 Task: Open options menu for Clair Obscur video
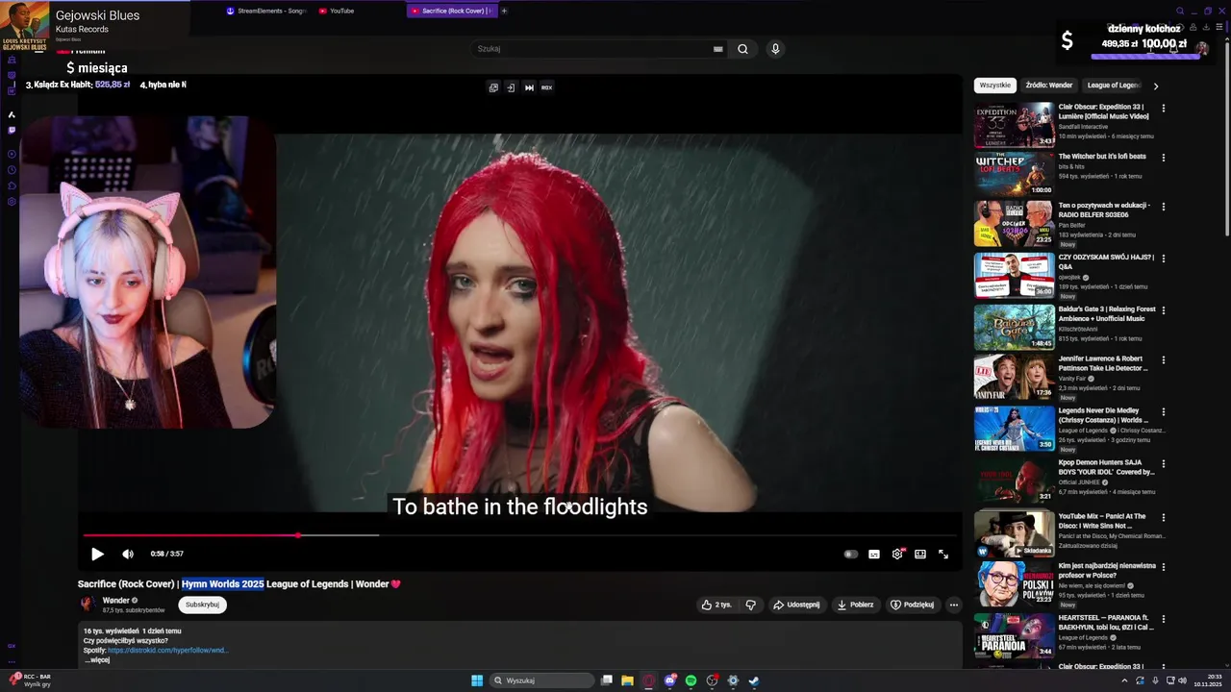pyautogui.click(x=1163, y=109)
